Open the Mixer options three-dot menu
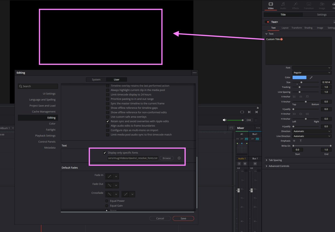Screen dimensions: 335x232 point(258,128)
